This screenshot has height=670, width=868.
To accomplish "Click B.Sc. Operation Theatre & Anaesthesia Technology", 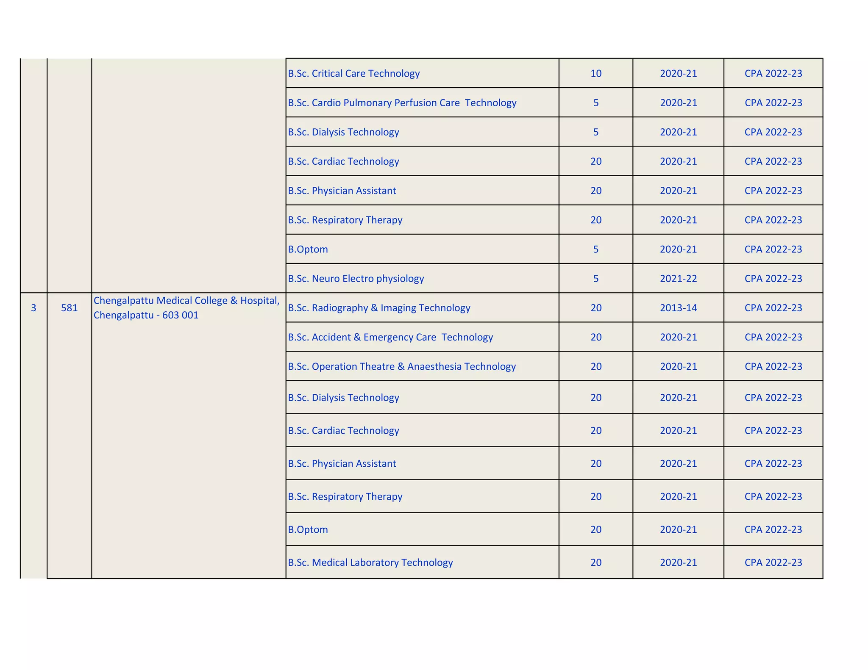I will [x=401, y=366].
